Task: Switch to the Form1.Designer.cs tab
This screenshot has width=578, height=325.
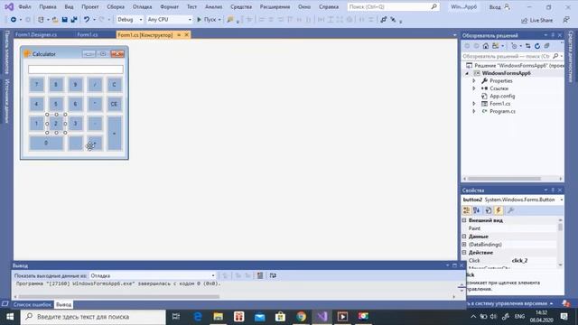Action: pos(36,34)
